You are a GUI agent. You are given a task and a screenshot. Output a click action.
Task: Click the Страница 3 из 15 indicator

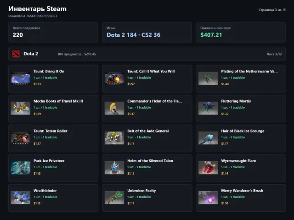point(272,10)
